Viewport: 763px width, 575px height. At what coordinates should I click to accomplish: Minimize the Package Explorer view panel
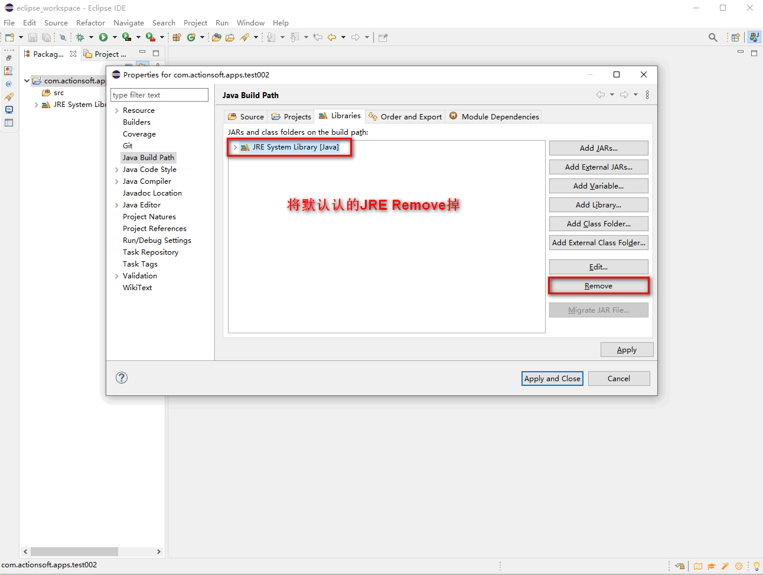click(x=142, y=53)
